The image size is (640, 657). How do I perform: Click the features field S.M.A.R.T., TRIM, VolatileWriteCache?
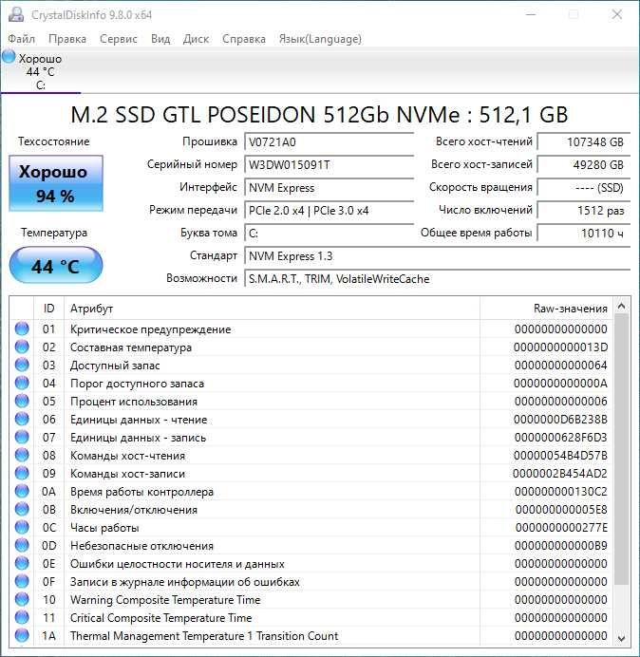(x=437, y=278)
